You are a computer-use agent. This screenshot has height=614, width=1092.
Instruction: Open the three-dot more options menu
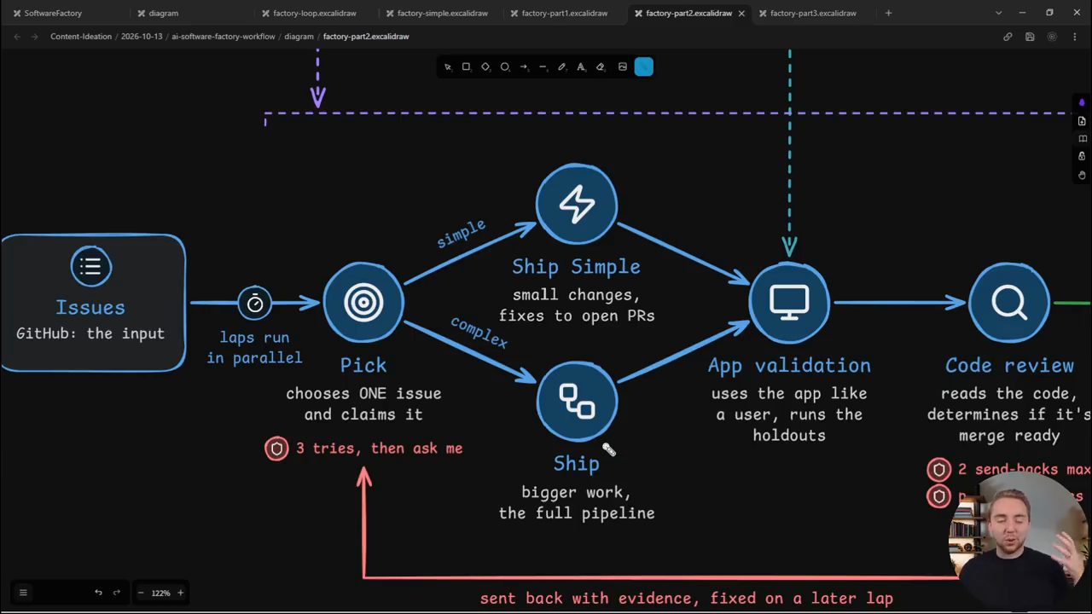(x=1074, y=37)
